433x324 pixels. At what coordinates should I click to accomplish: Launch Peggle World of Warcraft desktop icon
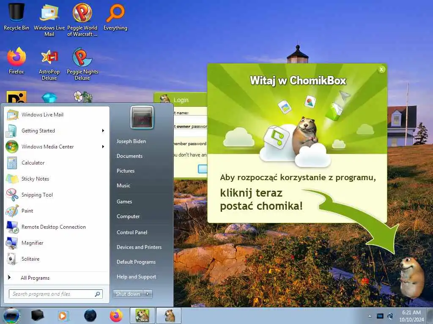click(x=82, y=20)
